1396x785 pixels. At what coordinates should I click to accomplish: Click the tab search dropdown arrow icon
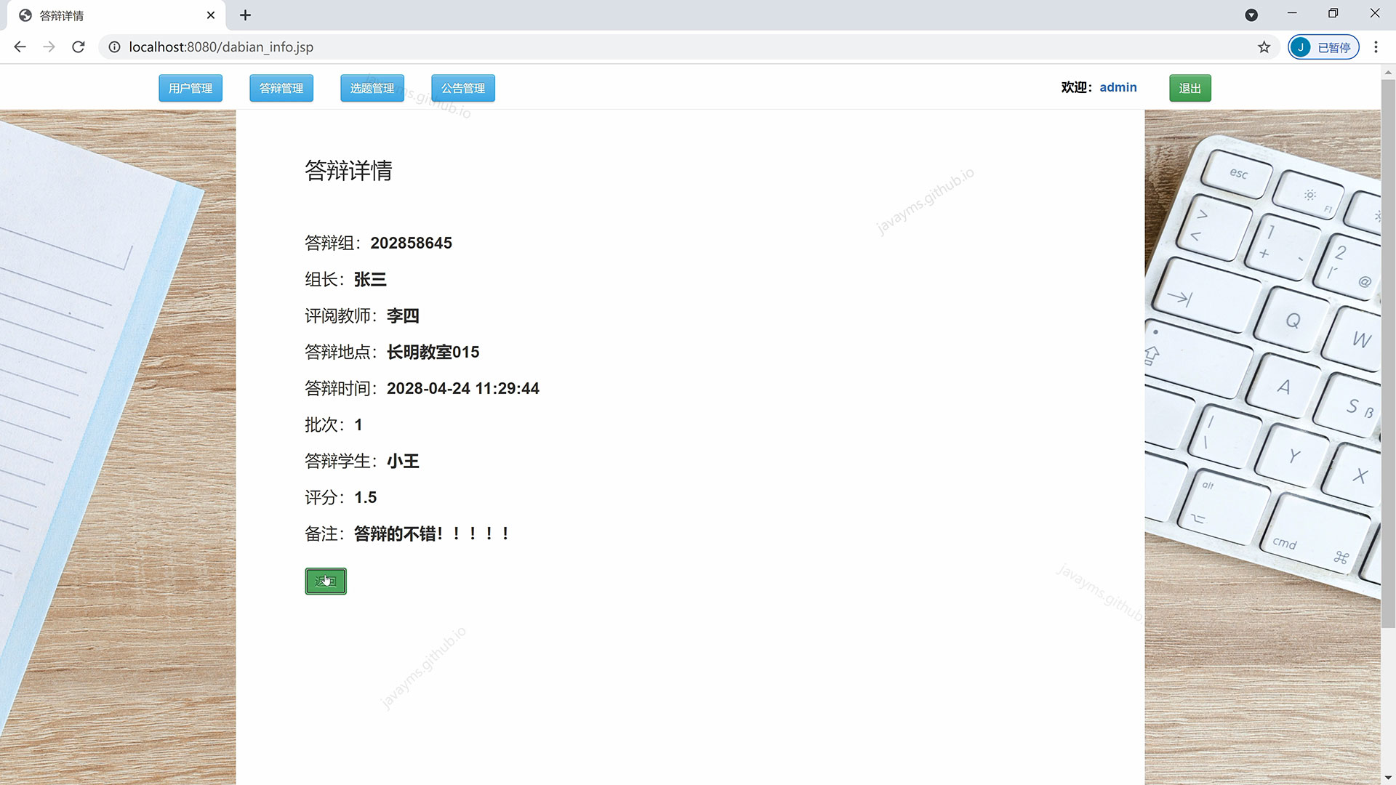click(1251, 15)
